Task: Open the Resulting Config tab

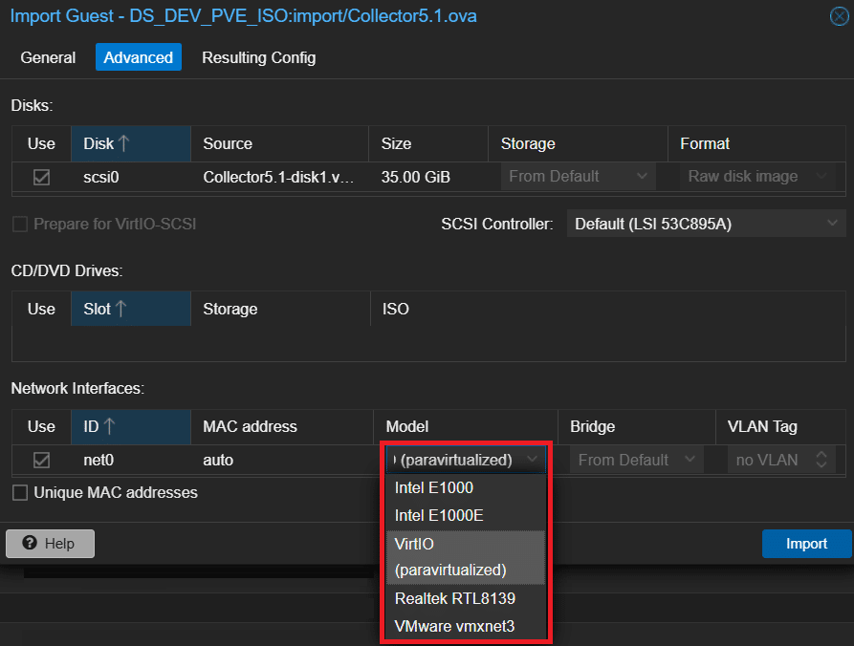Action: (258, 57)
